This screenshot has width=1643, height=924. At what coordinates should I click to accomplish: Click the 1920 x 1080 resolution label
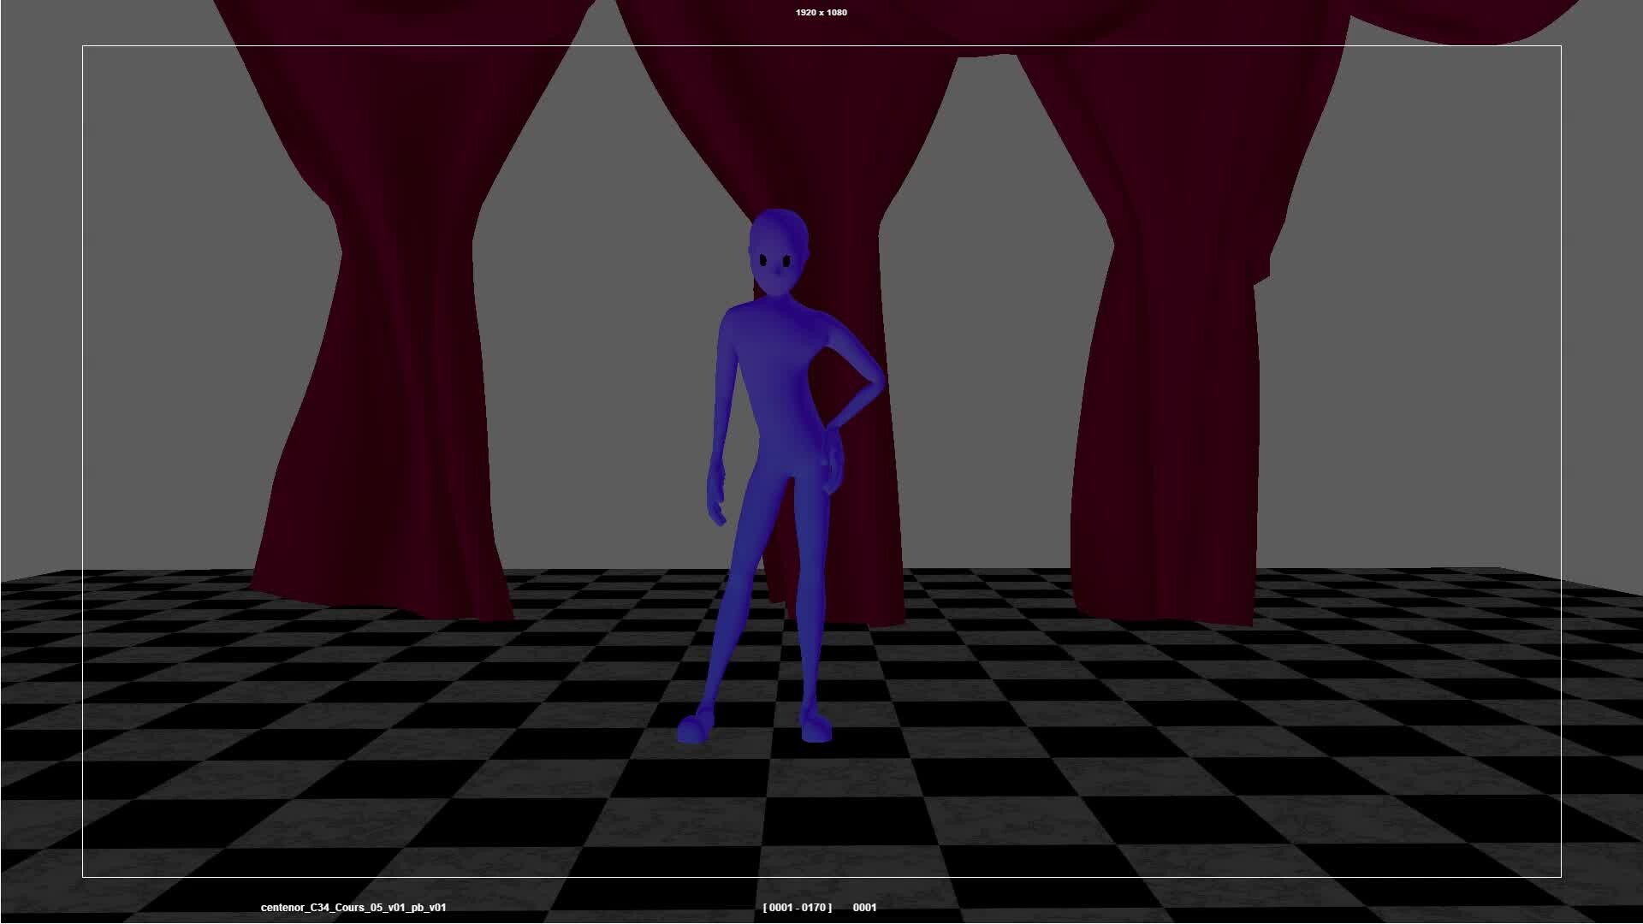821,12
